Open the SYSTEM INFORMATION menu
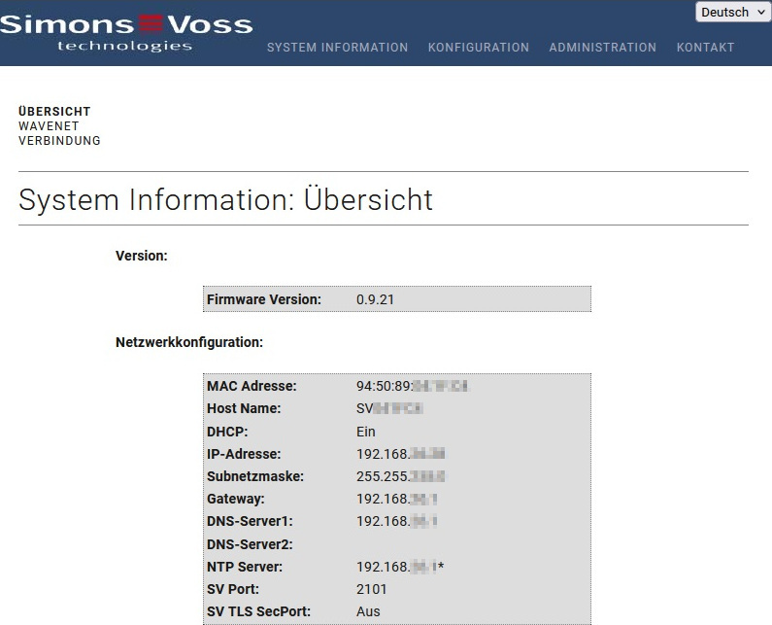The height and width of the screenshot is (625, 772). [337, 48]
